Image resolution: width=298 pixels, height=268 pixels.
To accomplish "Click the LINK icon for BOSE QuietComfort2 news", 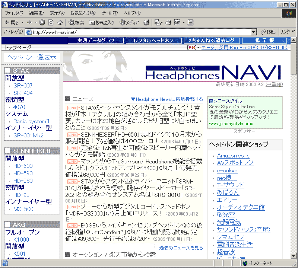I will click(x=73, y=225).
